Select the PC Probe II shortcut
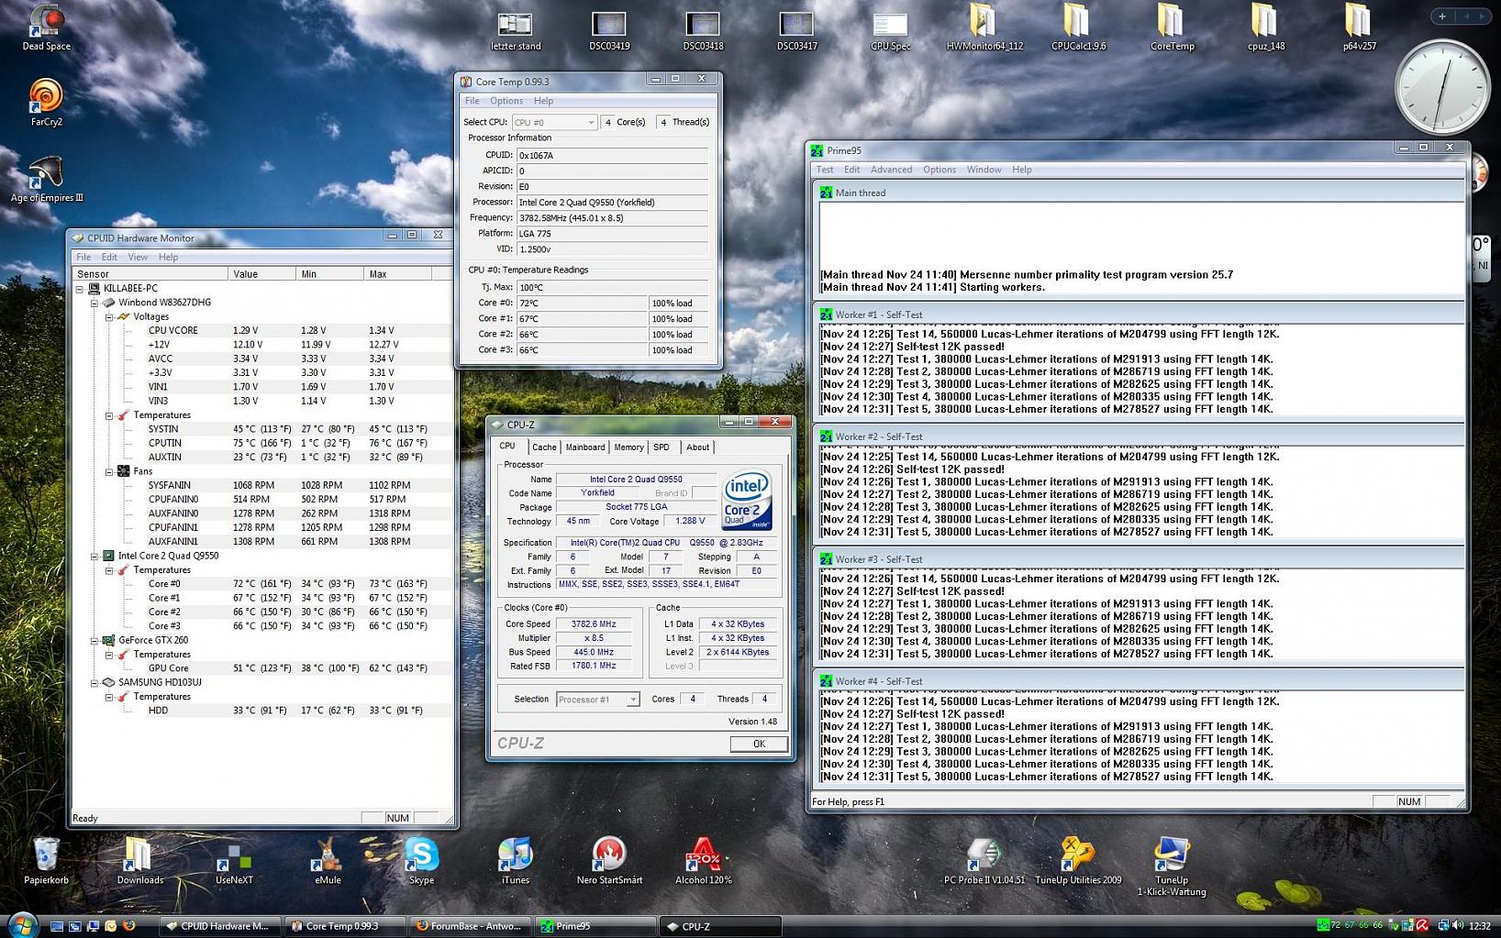The width and height of the screenshot is (1501, 938). [x=984, y=861]
